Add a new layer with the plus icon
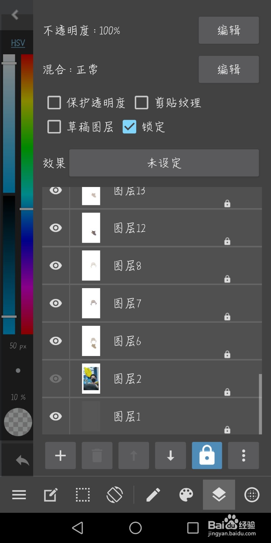Screen dimensions: 271x543 click(60, 455)
